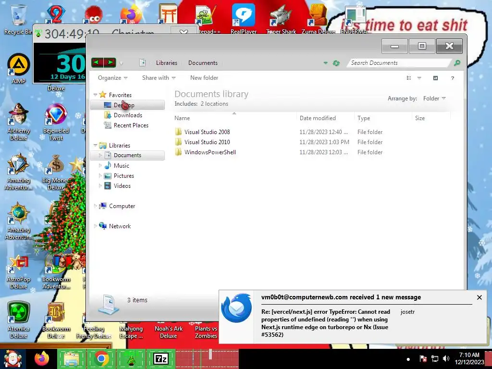The width and height of the screenshot is (492, 369).
Task: Expand the Music library
Action: coord(100,165)
